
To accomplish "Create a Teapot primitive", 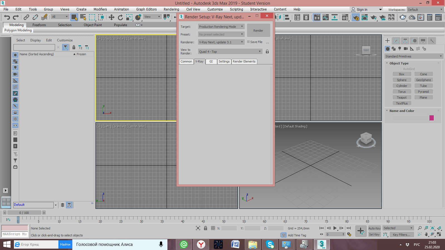I will pos(402,97).
